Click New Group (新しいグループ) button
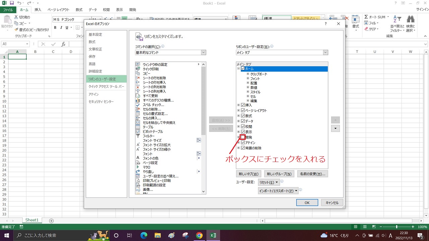This screenshot has width=429, height=241. [279, 174]
